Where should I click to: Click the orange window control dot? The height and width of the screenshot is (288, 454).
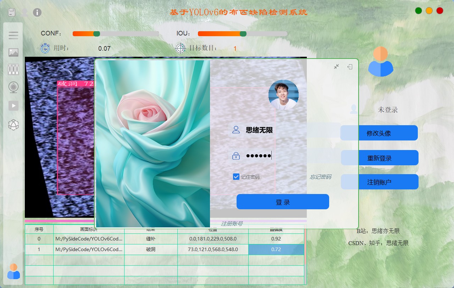tap(429, 11)
